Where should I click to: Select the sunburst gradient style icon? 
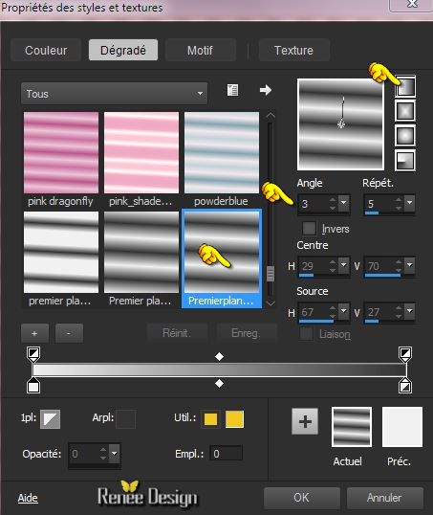coord(405,136)
